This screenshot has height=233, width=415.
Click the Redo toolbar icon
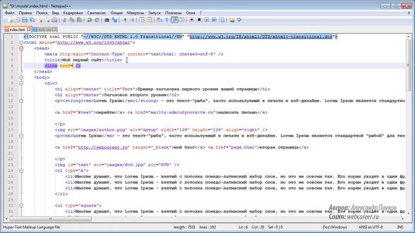point(97,20)
